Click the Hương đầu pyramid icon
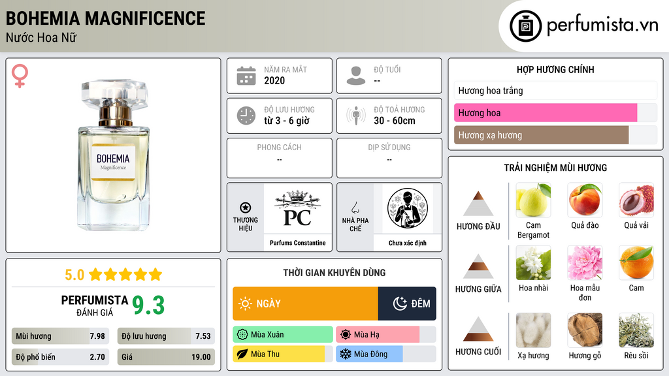669x376 pixels. click(478, 204)
